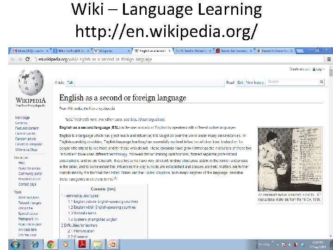Image resolution: width=333 pixels, height=250 pixels.
Task: Open the Talk tab
Action: [70, 82]
